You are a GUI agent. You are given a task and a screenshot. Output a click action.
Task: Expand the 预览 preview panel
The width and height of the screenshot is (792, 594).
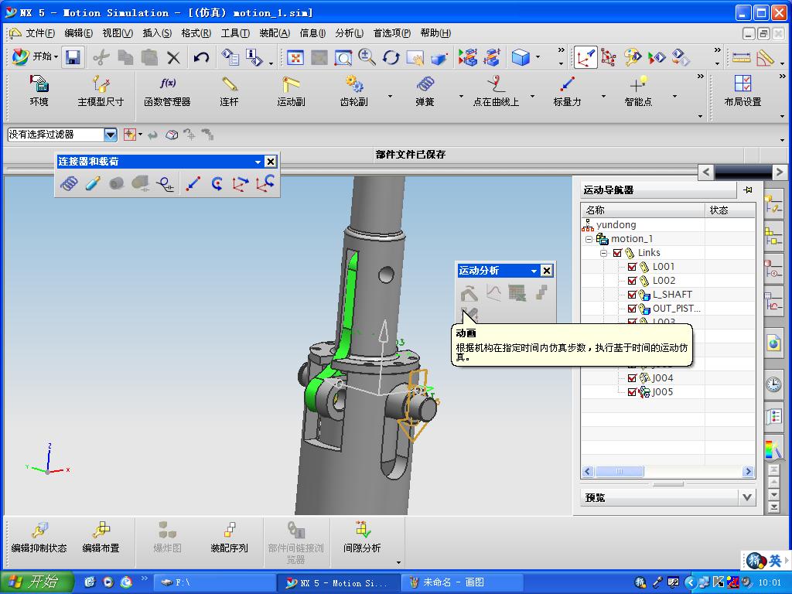[747, 497]
